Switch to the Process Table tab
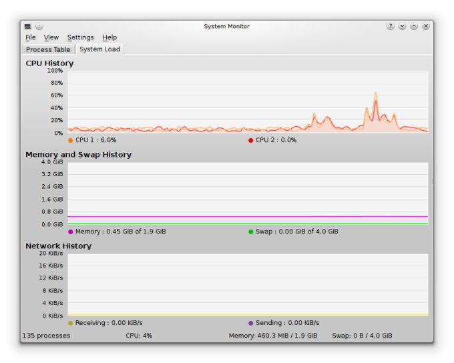Image resolution: width=454 pixels, height=363 pixels. click(48, 49)
